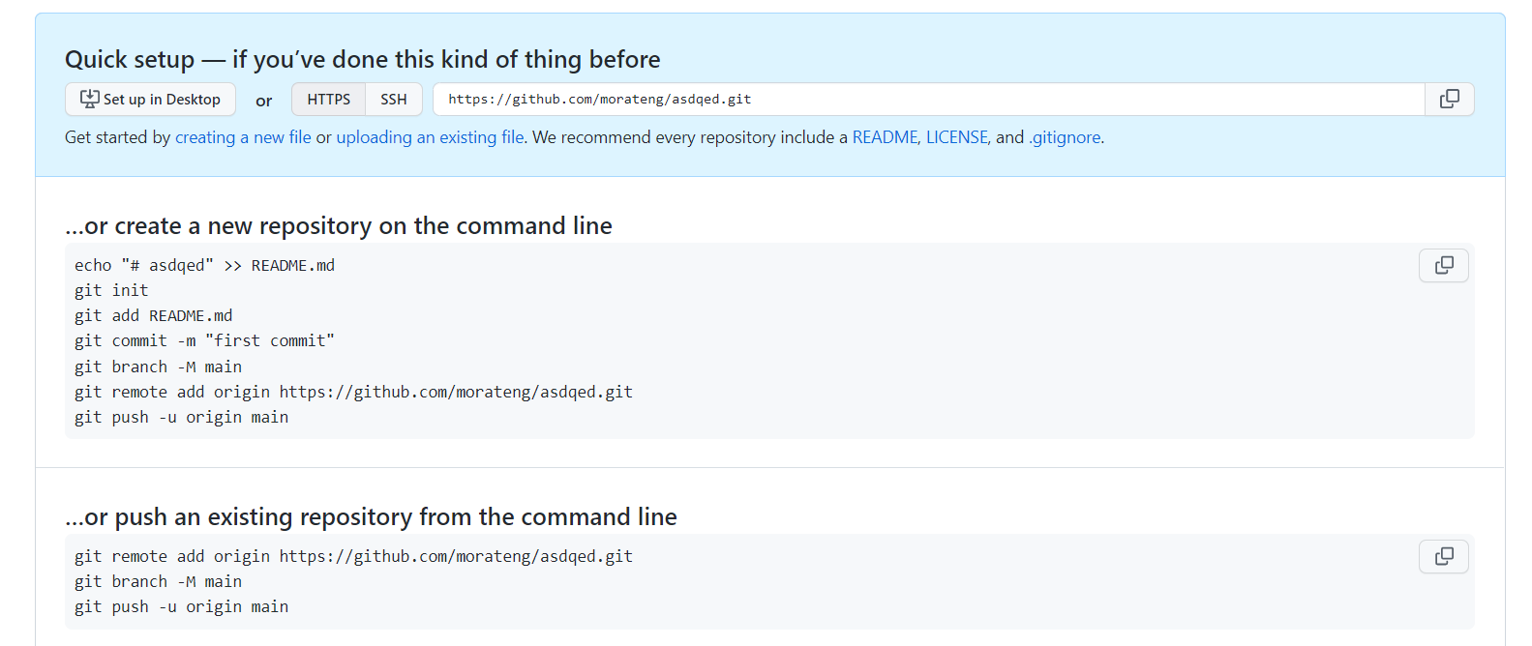1532x646 pixels.
Task: Copy the repository URL with clipboard icon
Action: pos(1449,100)
